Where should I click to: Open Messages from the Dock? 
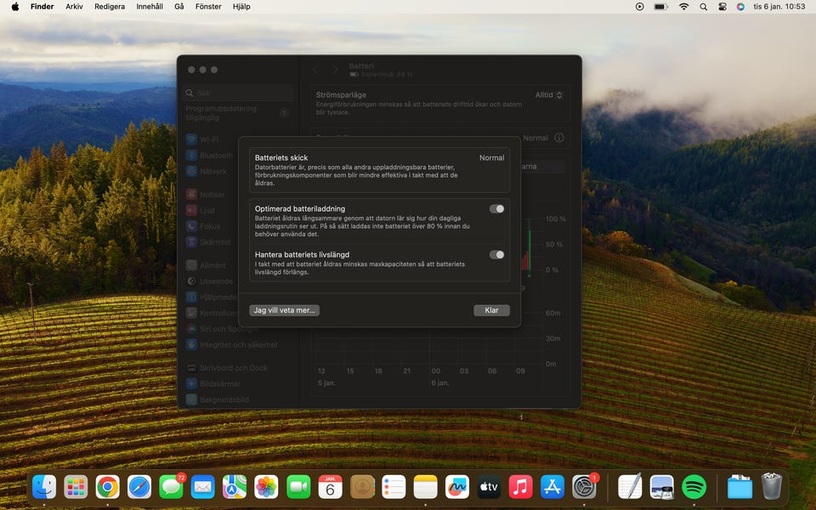coord(171,486)
